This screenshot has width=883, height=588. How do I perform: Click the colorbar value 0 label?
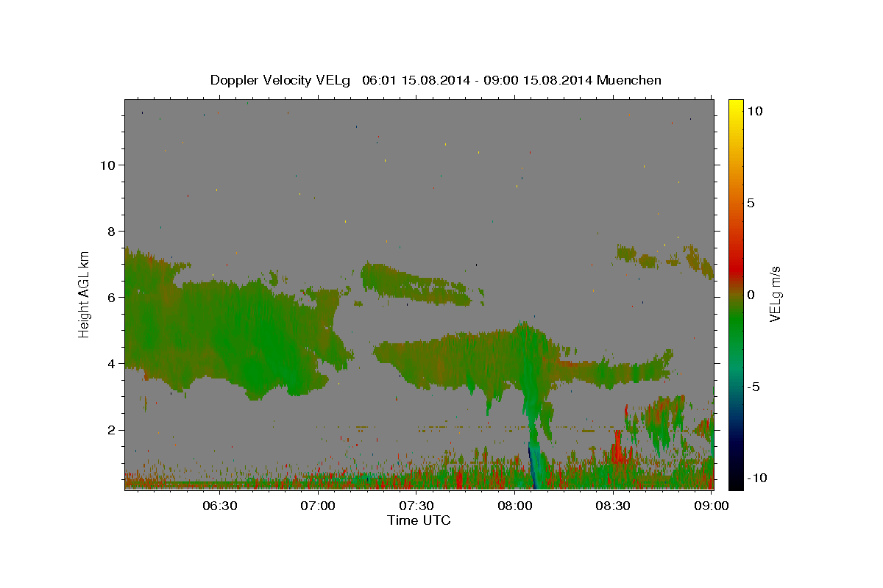point(751,294)
